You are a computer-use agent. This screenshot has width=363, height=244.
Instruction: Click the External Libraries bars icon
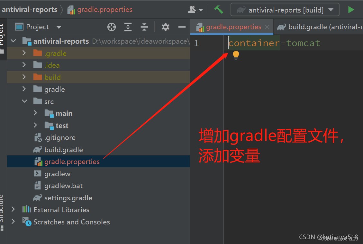coord(27,209)
